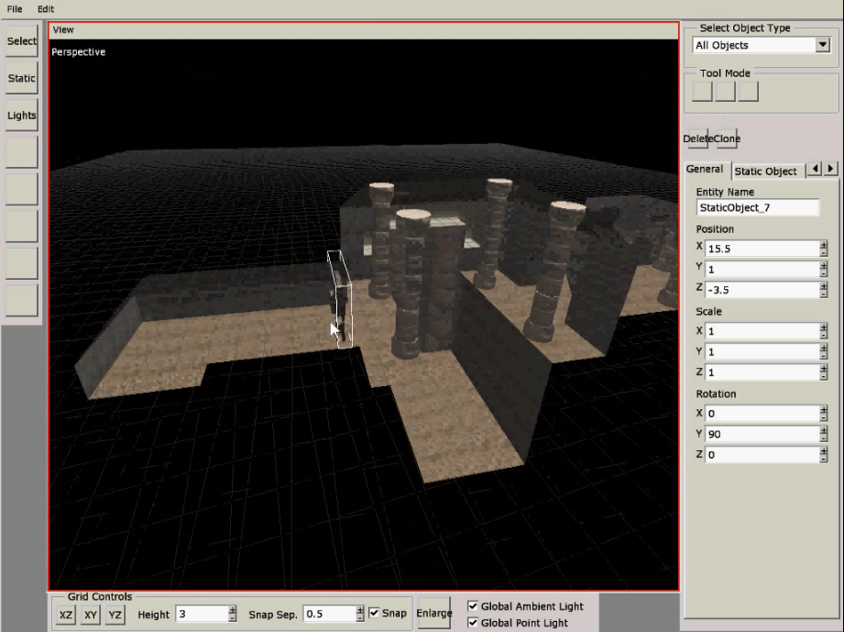Open the File menu
Screen dimensions: 844x632
pos(15,8)
